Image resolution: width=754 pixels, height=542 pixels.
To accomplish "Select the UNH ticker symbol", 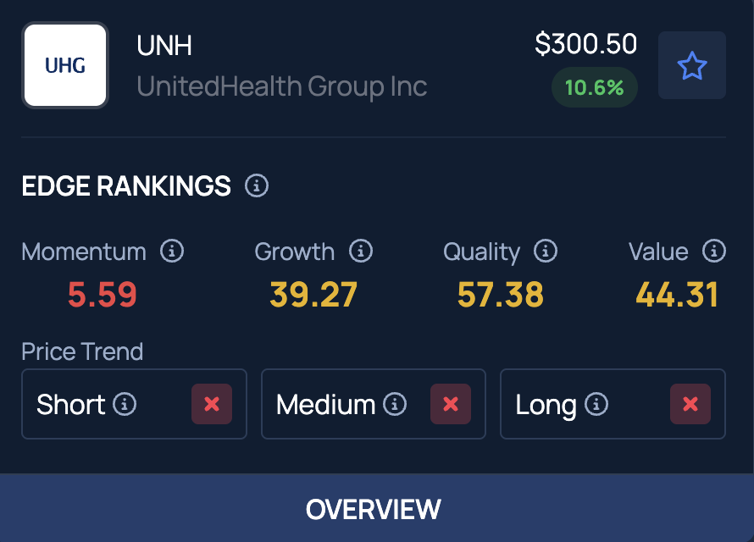I will pyautogui.click(x=164, y=46).
